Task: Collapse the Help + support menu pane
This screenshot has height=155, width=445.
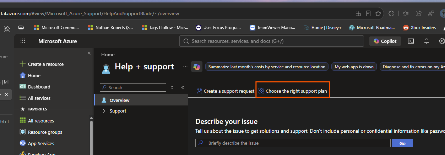Action: coord(183,87)
